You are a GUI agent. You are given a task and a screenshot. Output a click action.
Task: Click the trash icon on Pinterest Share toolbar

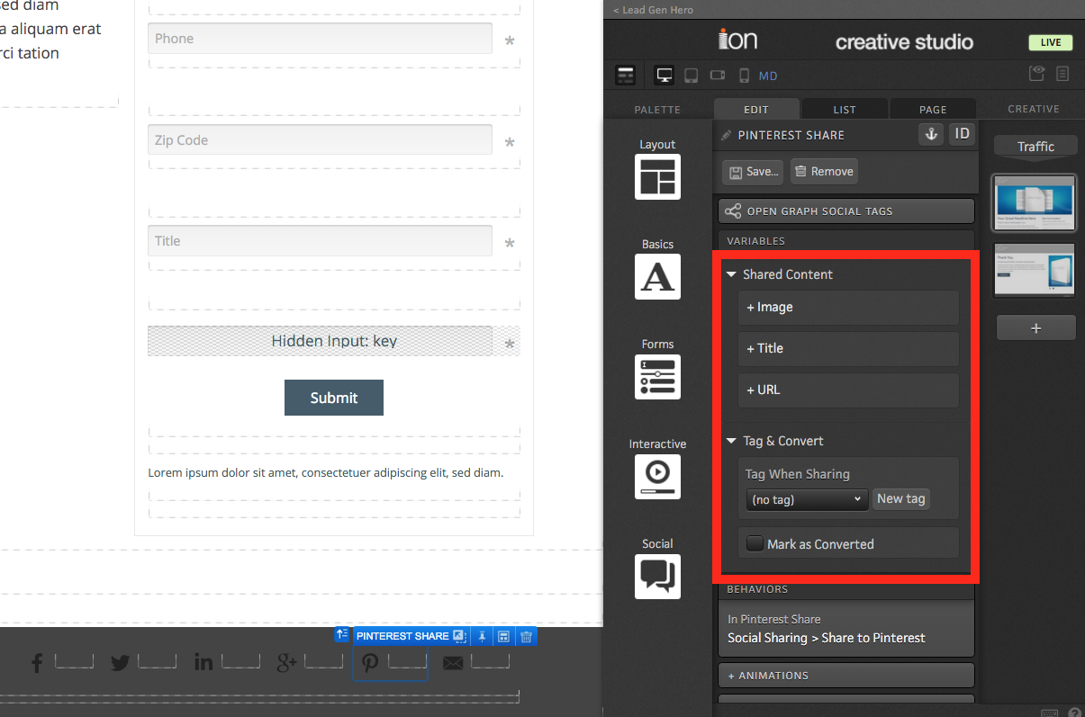point(527,636)
